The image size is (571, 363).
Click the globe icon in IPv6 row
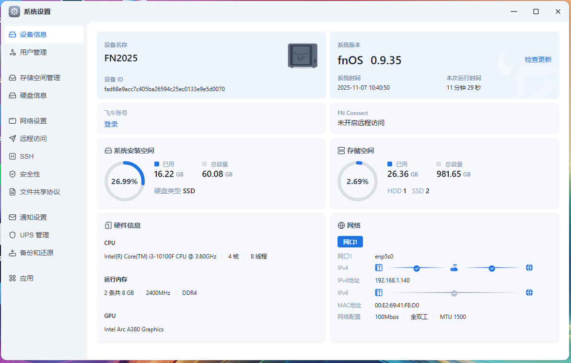pos(529,293)
